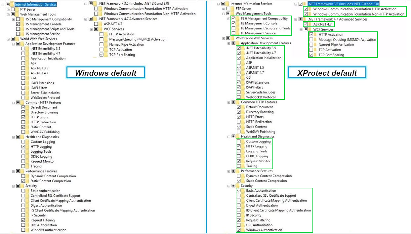Viewport: 411px width, 234px height.
Task: Click the Application Development Features folder icon
Action: tap(22, 43)
